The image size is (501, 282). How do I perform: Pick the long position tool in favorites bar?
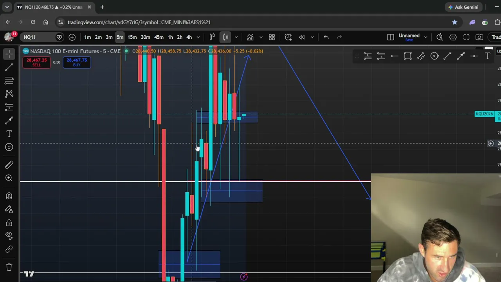pyautogui.click(x=368, y=56)
